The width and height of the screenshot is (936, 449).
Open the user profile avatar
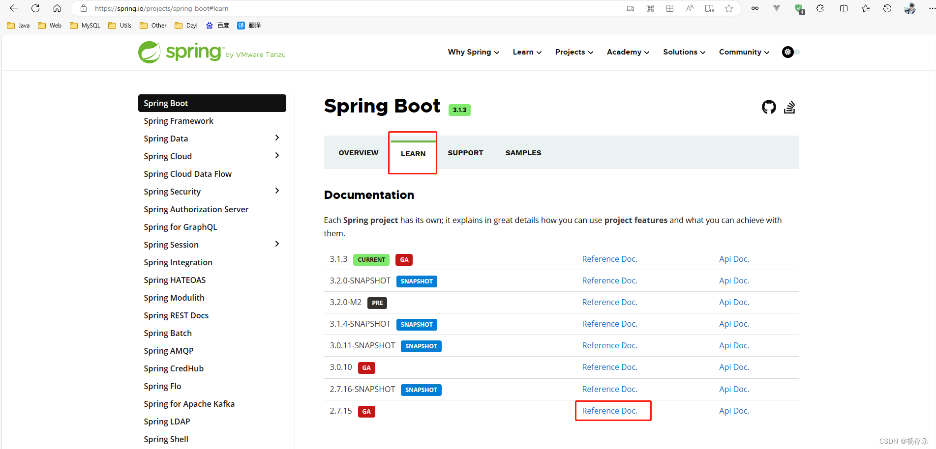[x=910, y=8]
